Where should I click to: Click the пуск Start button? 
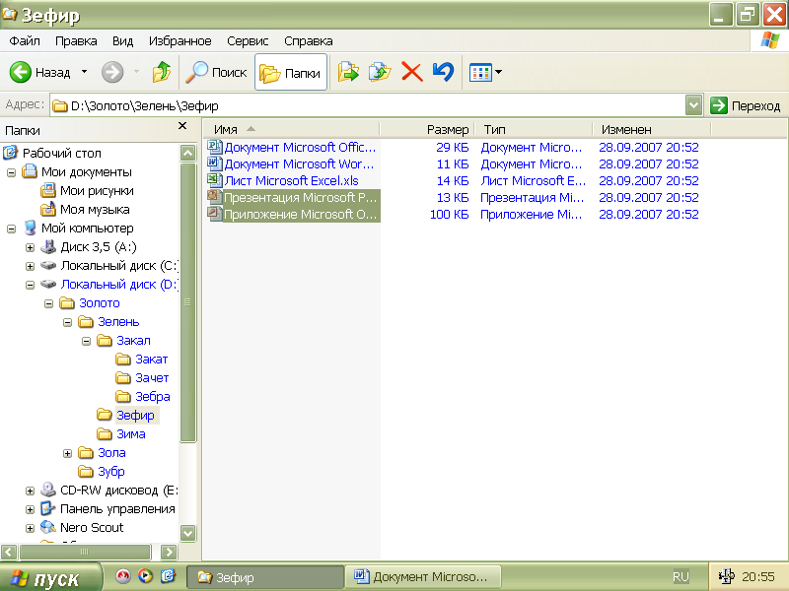51,578
